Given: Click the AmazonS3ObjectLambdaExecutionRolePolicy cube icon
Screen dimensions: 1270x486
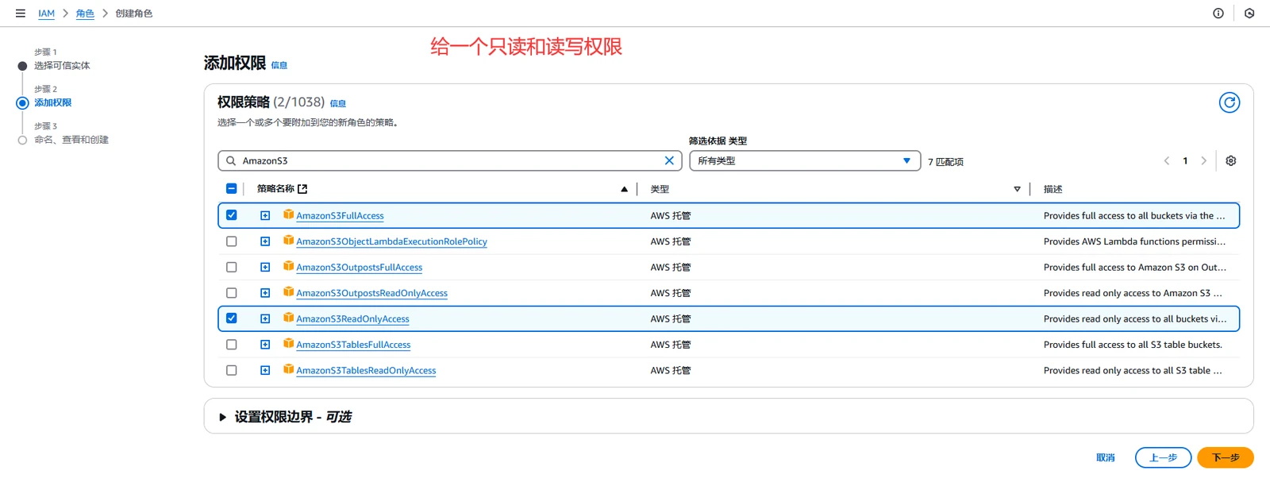Looking at the screenshot, I should [x=289, y=241].
